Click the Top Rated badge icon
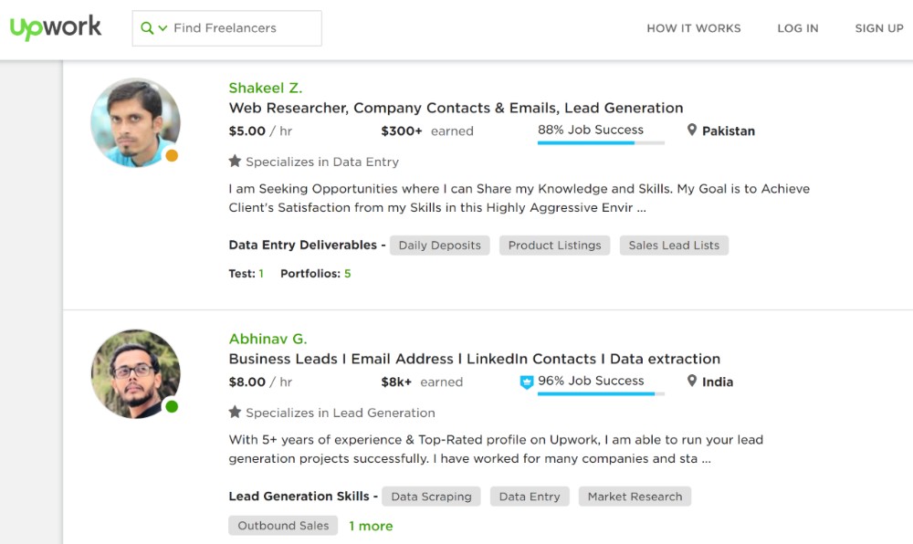The image size is (913, 544). point(527,382)
